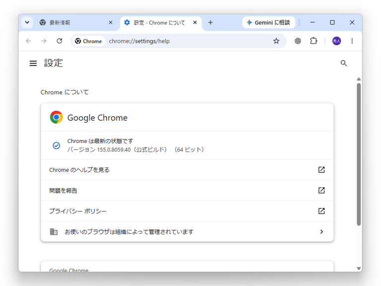Click the blue up-to-date check icon
381x286 pixels.
[x=57, y=145]
